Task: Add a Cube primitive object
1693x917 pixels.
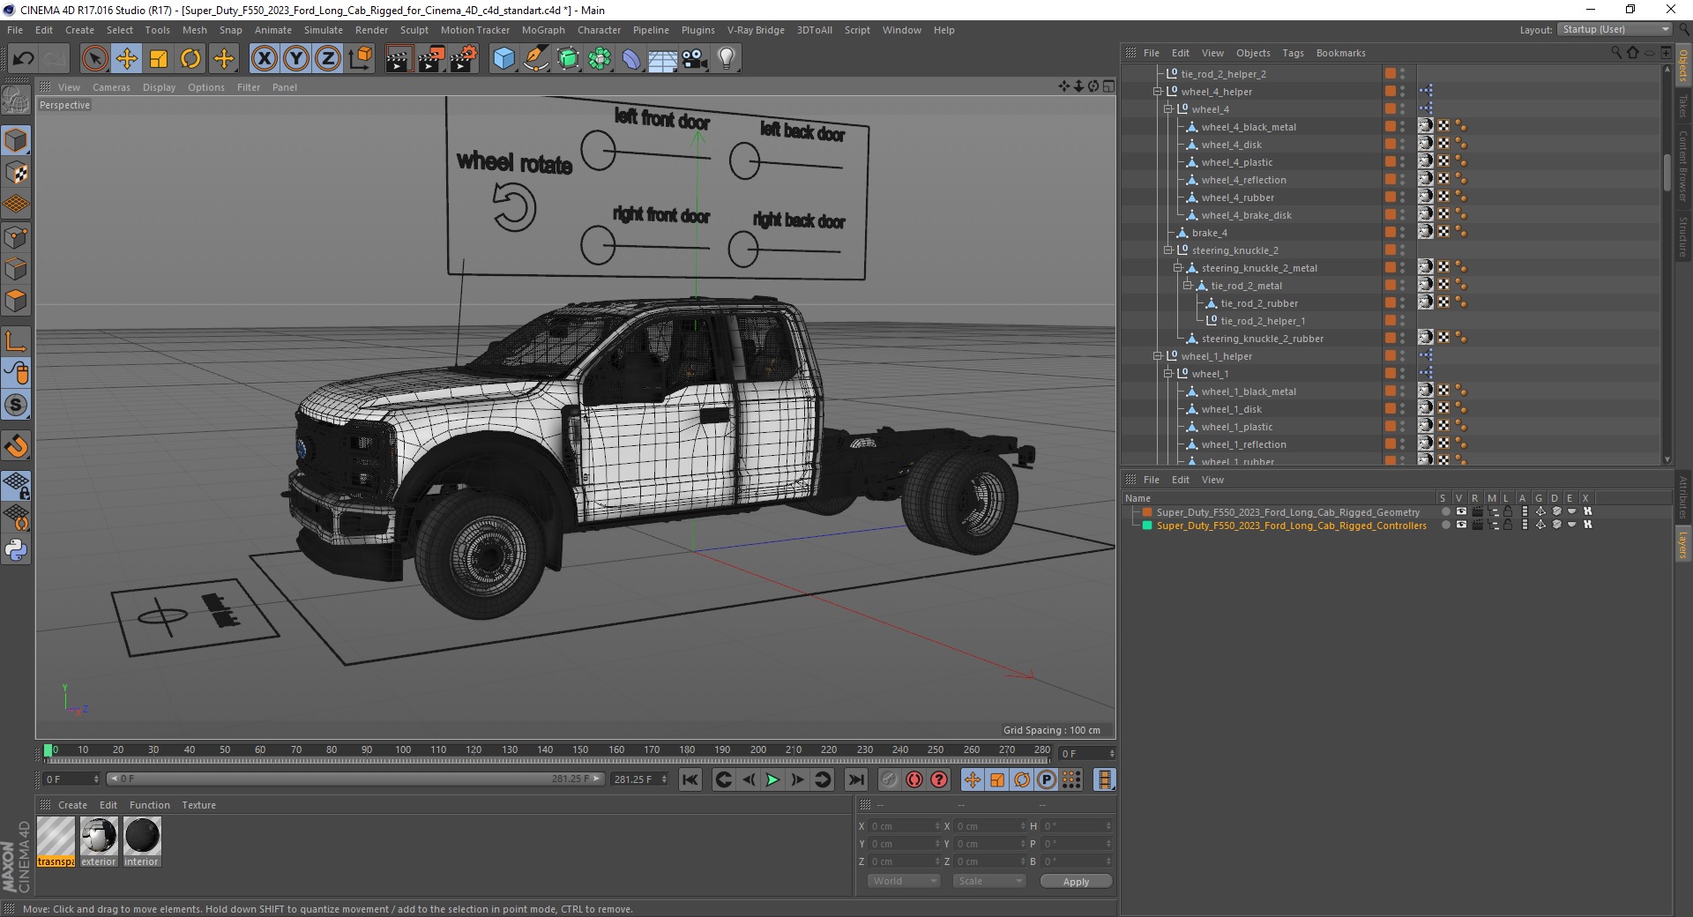Action: tap(503, 59)
